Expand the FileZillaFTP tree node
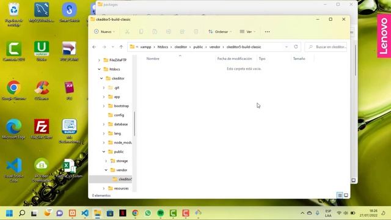391x220 pixels. pos(99,60)
